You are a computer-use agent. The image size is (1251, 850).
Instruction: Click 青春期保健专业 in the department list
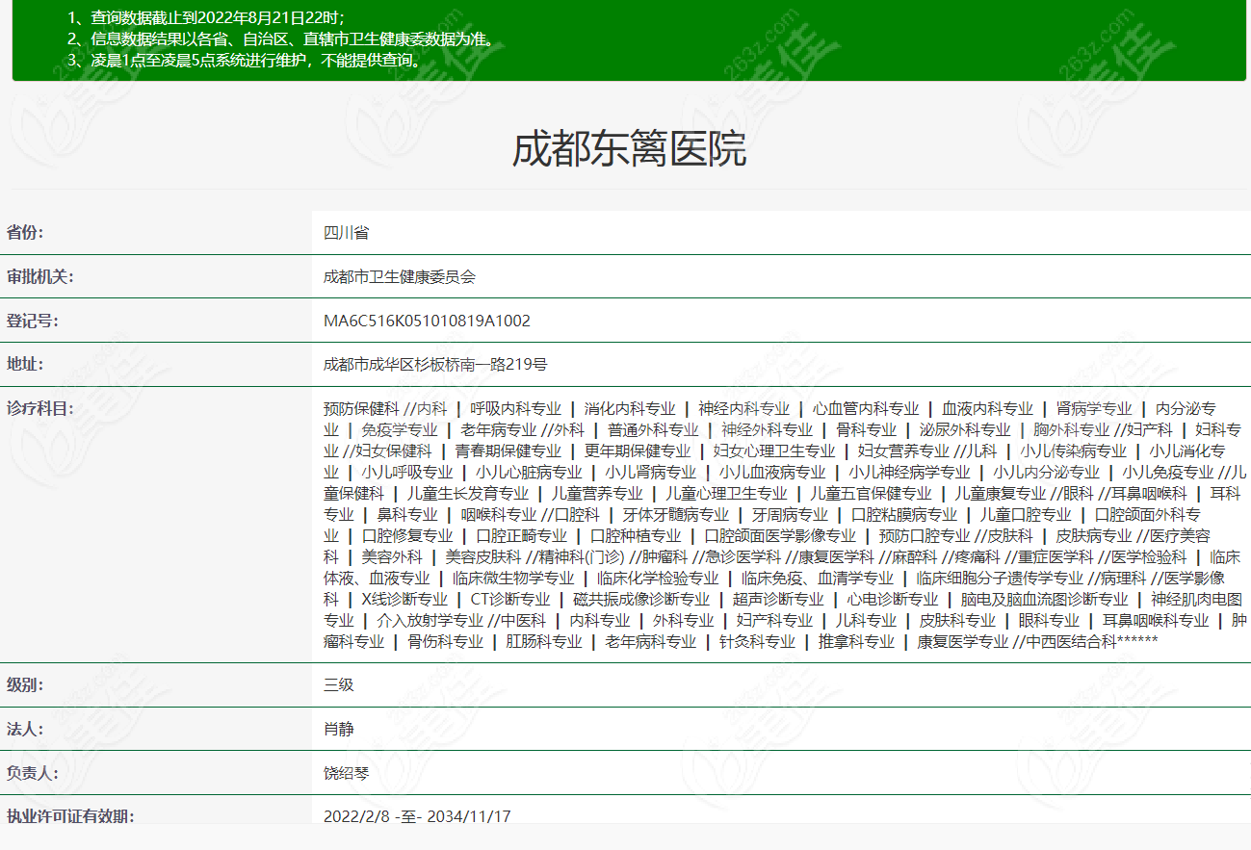tap(508, 451)
